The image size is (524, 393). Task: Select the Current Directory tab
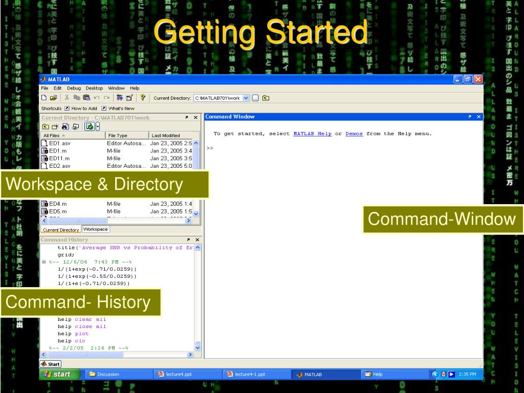[61, 230]
